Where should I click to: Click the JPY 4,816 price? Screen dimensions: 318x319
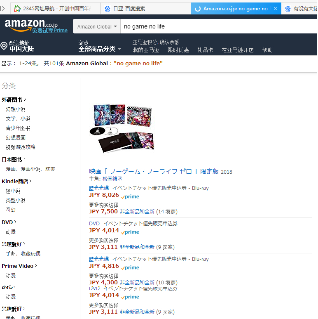click(104, 266)
